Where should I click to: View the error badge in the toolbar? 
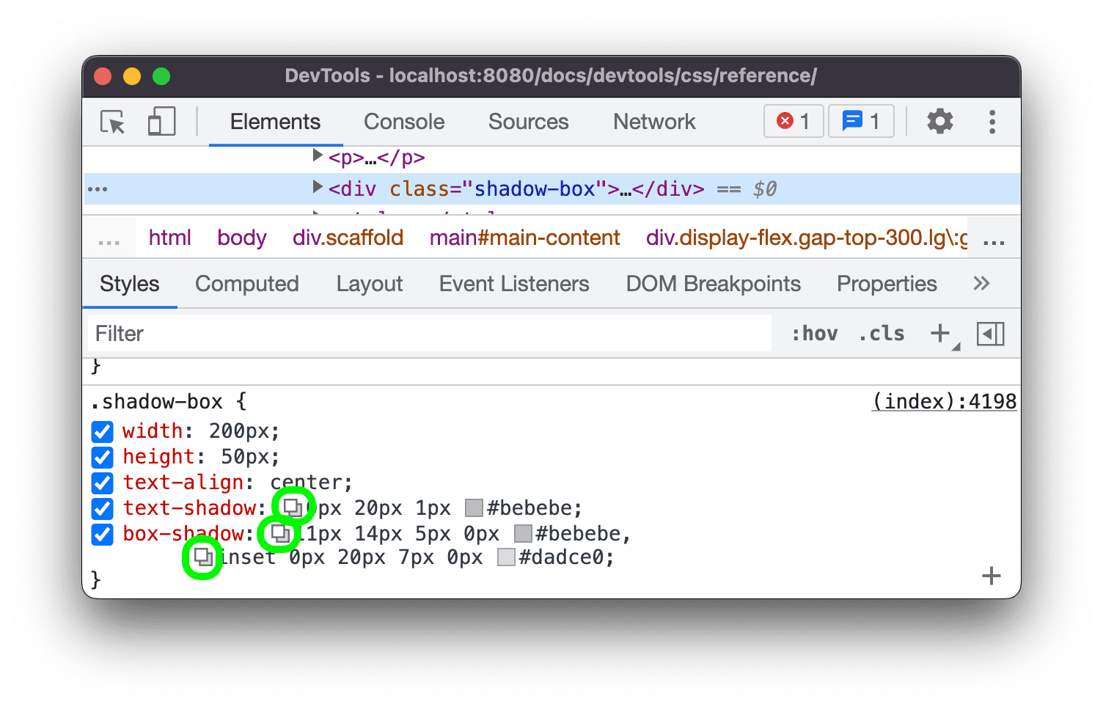coord(794,121)
